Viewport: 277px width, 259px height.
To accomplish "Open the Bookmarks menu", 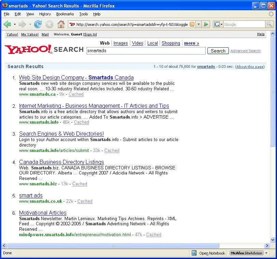I will coord(65,14).
